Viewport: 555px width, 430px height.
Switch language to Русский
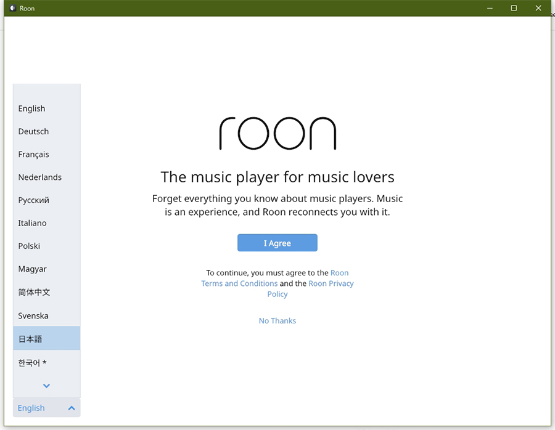tap(33, 200)
